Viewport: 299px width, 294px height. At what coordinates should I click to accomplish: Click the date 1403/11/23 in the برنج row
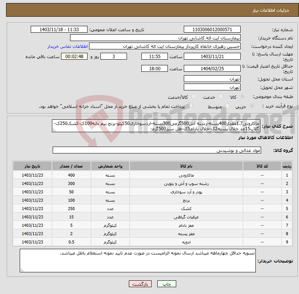[x=32, y=200]
